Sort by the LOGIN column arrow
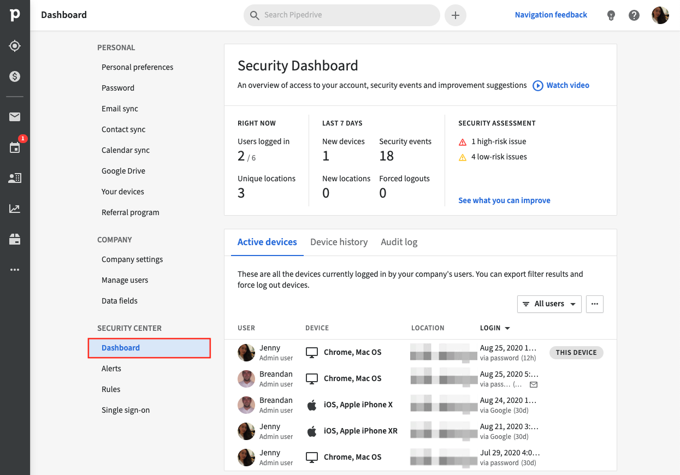680x475 pixels. click(x=507, y=328)
